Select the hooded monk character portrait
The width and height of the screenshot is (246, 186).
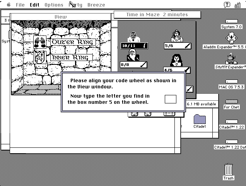pos(133,37)
